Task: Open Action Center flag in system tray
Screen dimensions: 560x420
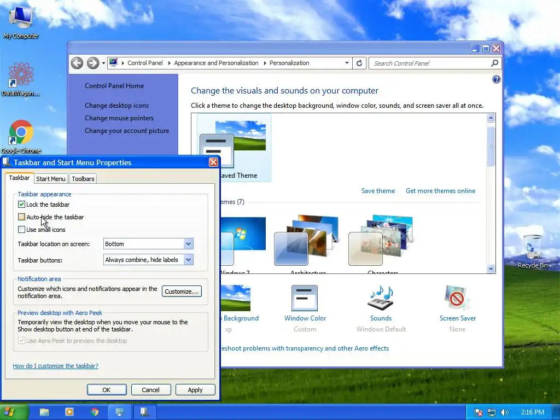Action: 478,412
